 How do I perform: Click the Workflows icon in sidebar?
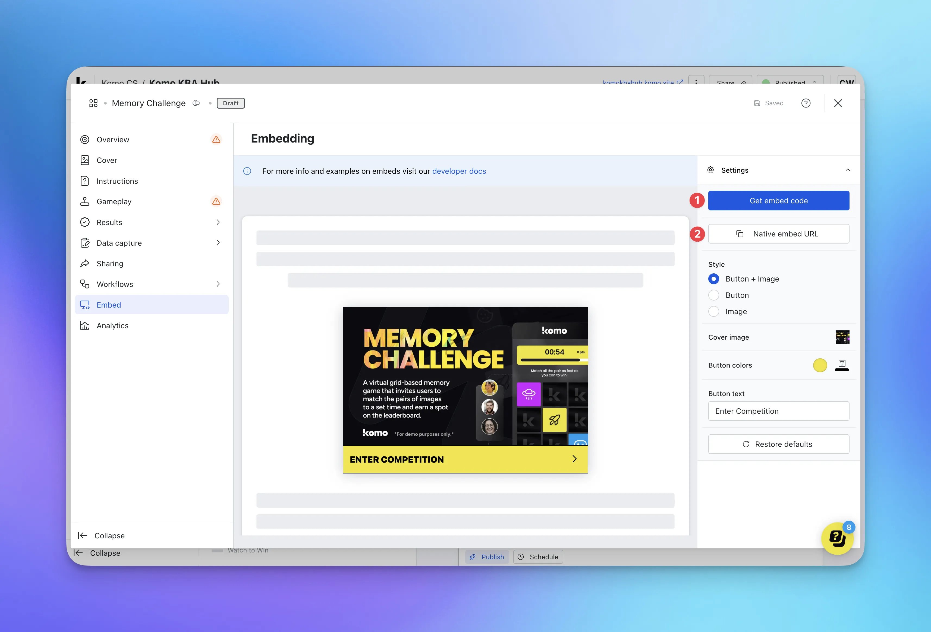tap(84, 284)
